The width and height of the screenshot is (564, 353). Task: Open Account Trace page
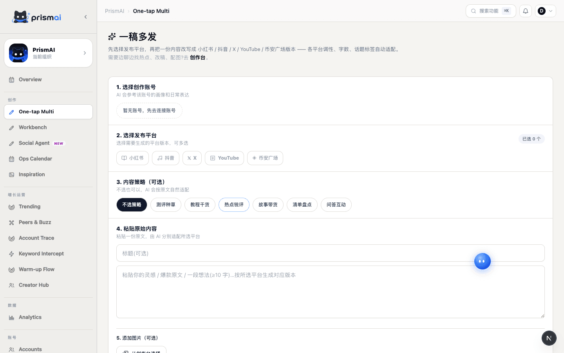tap(48, 238)
